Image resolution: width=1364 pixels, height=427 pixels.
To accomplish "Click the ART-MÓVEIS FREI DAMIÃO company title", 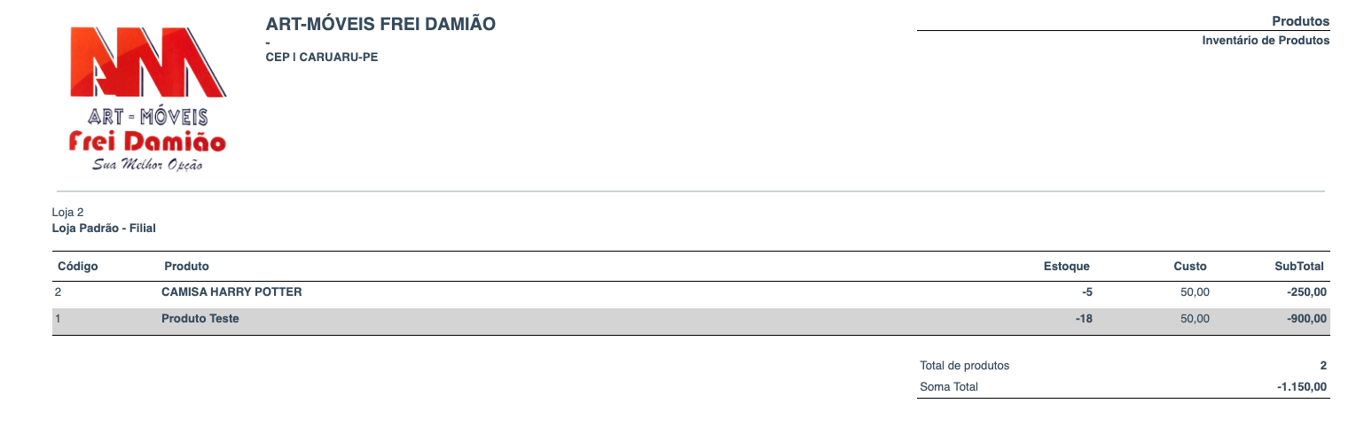I will click(x=380, y=24).
